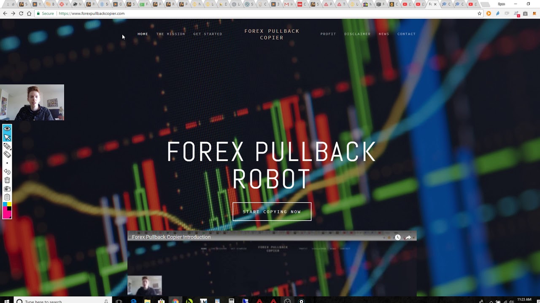Click the trash can to clear drawings
The width and height of the screenshot is (540, 303).
(7, 180)
